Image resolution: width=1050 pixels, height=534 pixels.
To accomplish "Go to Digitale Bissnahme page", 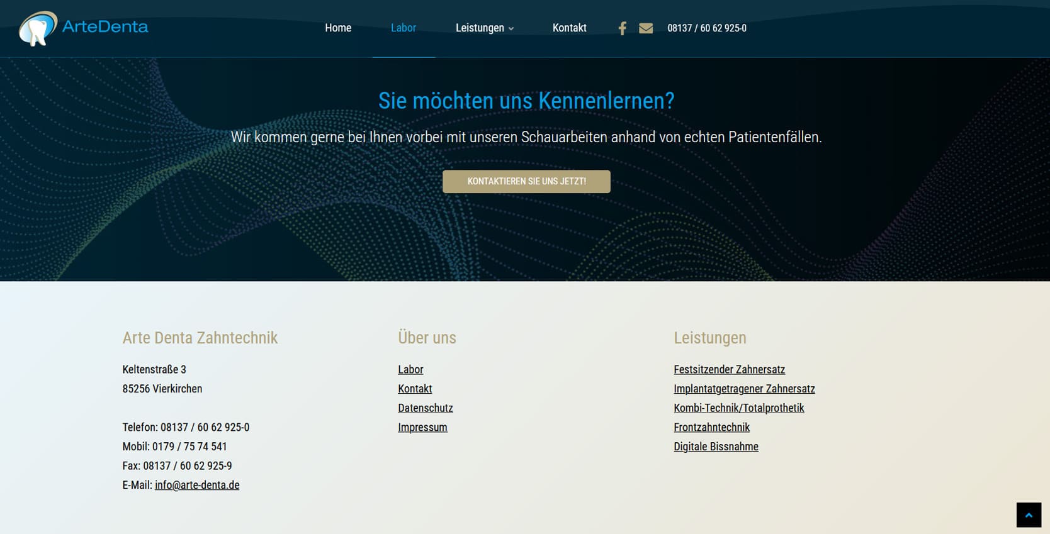I will pos(716,447).
